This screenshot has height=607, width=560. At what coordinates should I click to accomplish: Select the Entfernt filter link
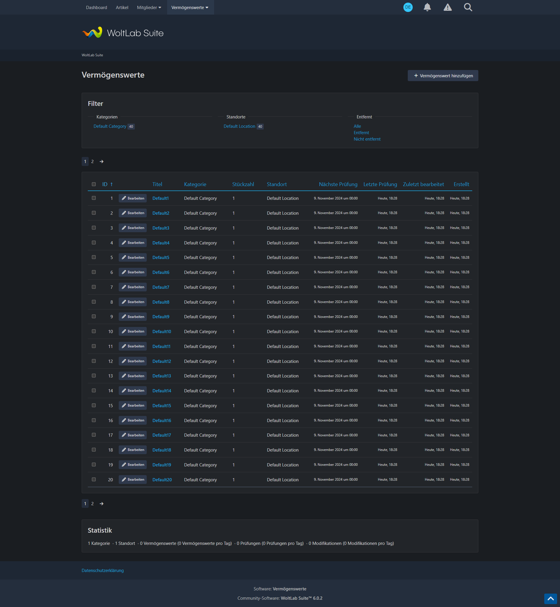pos(361,133)
